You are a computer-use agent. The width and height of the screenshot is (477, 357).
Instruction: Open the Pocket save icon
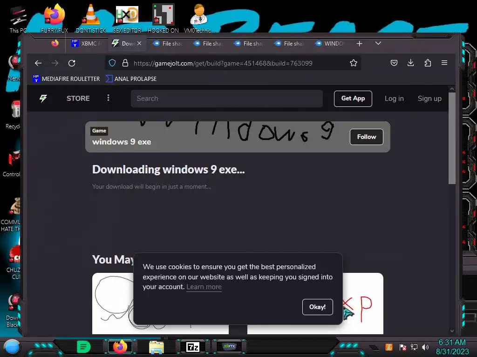pos(394,63)
